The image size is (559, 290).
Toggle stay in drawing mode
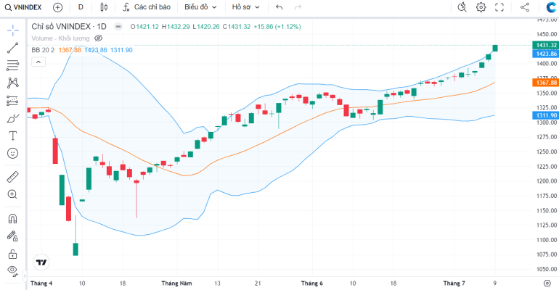[13, 236]
